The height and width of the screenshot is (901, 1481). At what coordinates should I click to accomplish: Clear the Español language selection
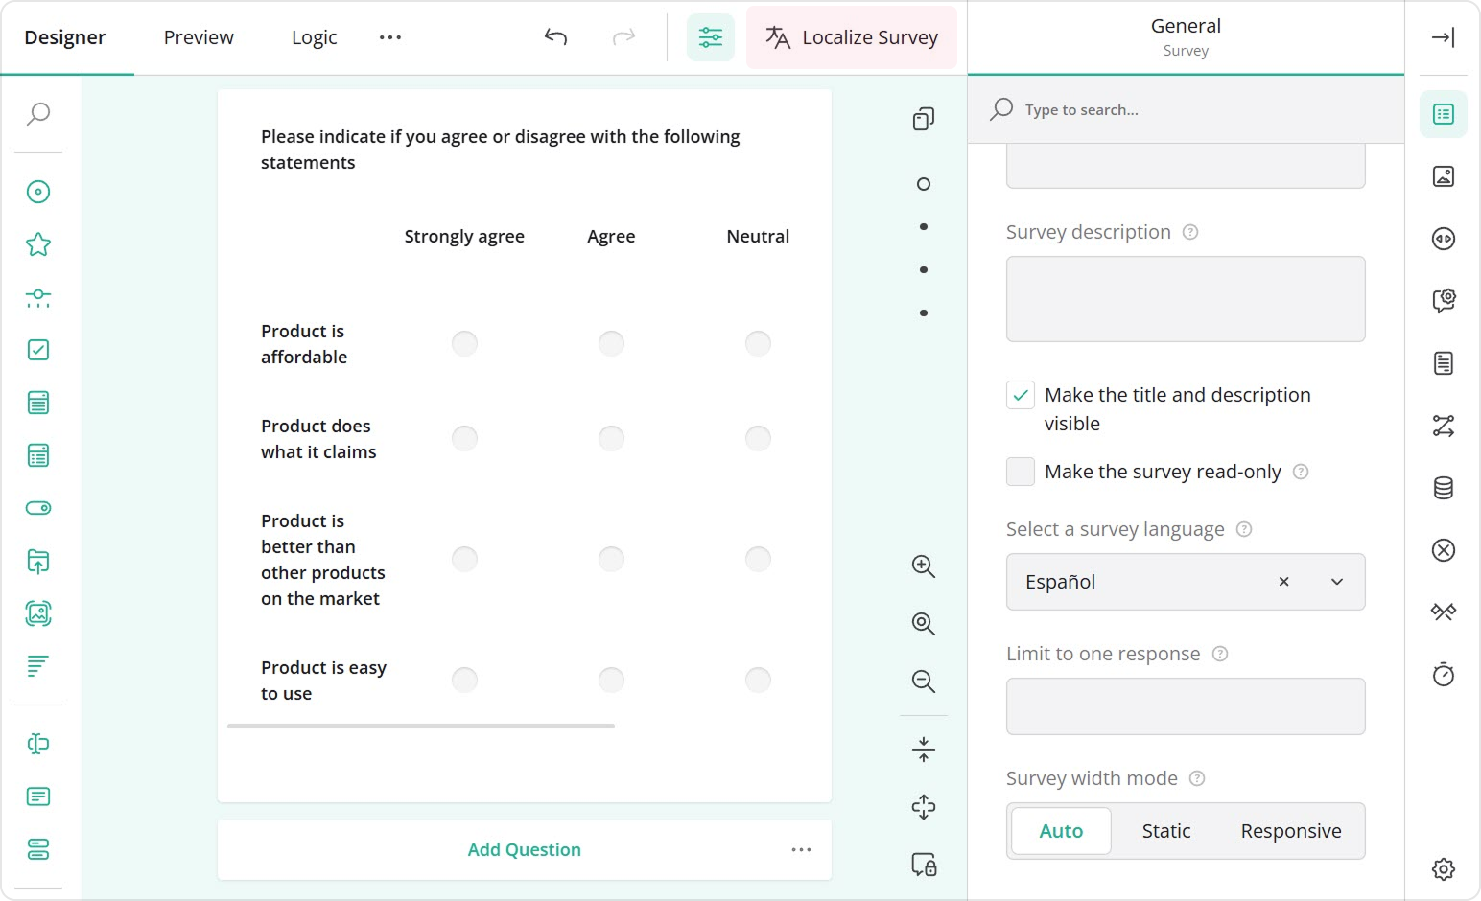pyautogui.click(x=1282, y=581)
